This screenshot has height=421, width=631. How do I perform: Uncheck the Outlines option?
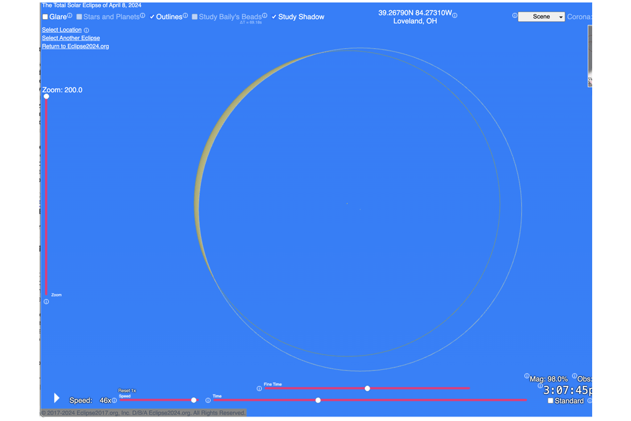tap(152, 17)
